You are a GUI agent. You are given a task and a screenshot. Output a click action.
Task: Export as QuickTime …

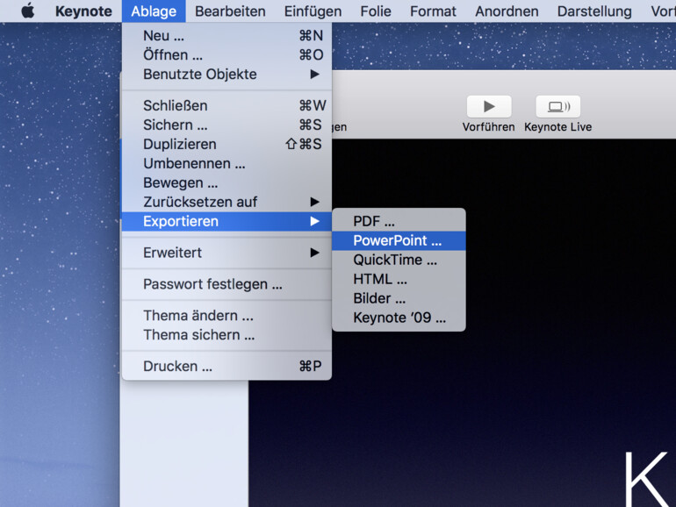(399, 261)
